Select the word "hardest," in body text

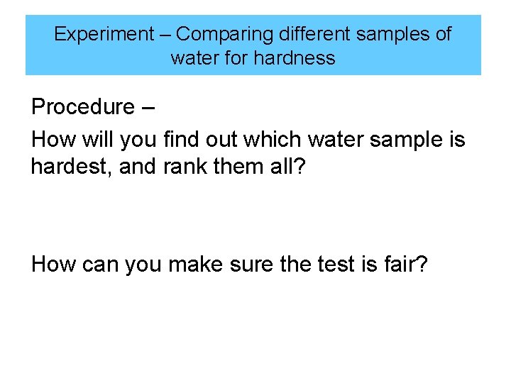[x=72, y=167]
